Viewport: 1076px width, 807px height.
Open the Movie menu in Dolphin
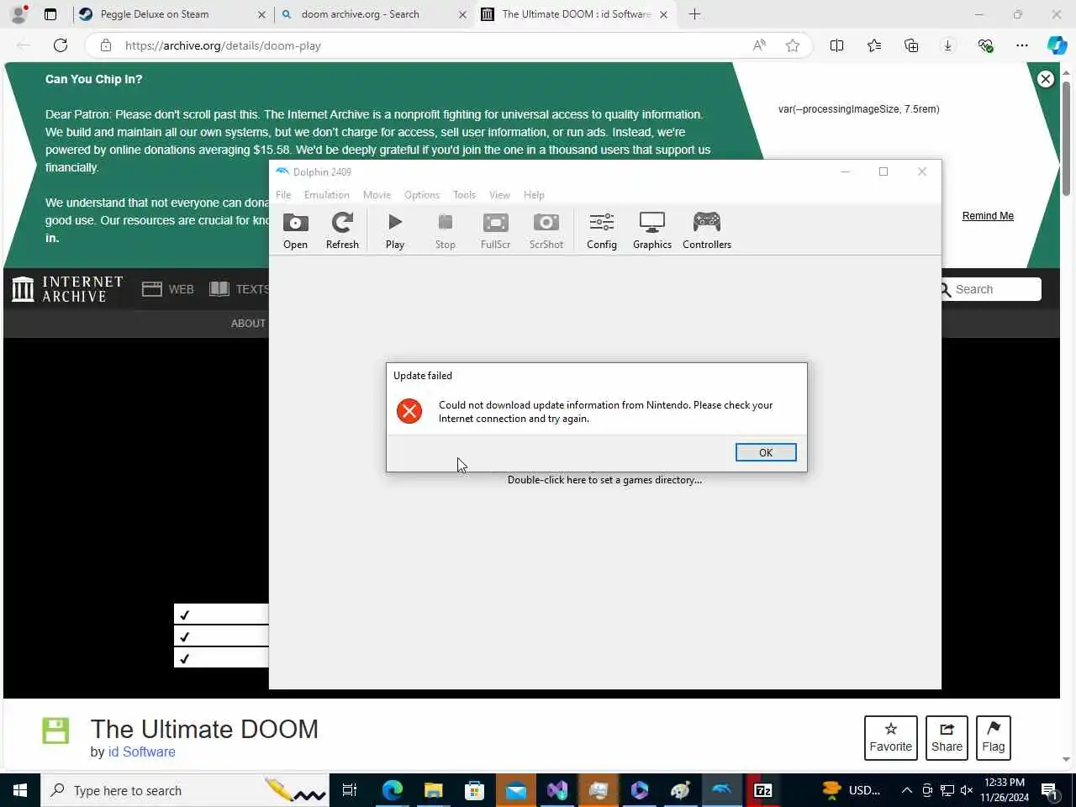pyautogui.click(x=377, y=194)
